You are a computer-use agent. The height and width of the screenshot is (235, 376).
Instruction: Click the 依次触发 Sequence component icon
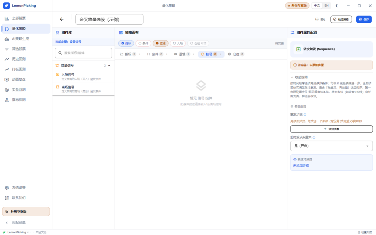tap(298, 49)
